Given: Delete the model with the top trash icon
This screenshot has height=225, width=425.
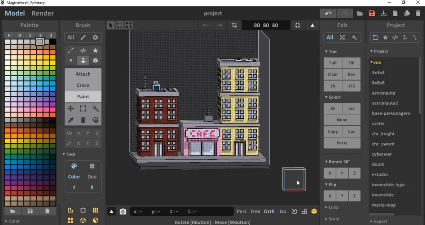Looking at the screenshot, I should pyautogui.click(x=418, y=13).
